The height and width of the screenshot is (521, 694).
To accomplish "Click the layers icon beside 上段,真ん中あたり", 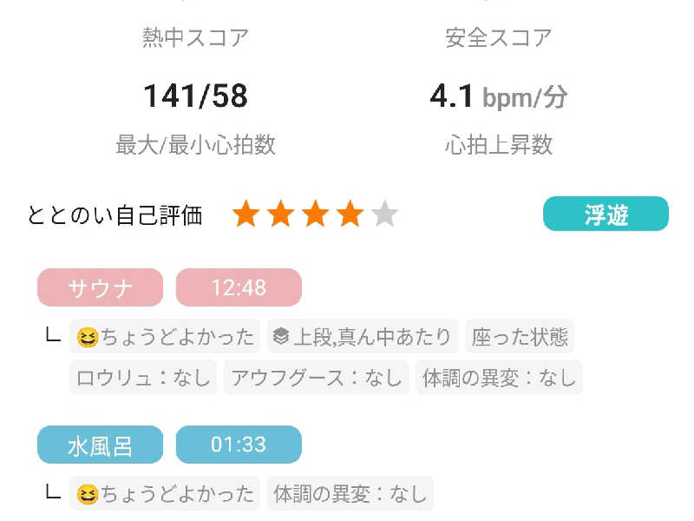I will [281, 337].
